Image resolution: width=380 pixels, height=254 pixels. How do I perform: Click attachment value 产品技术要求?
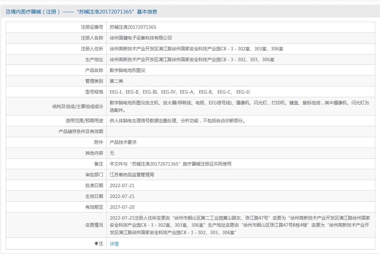click(123, 142)
